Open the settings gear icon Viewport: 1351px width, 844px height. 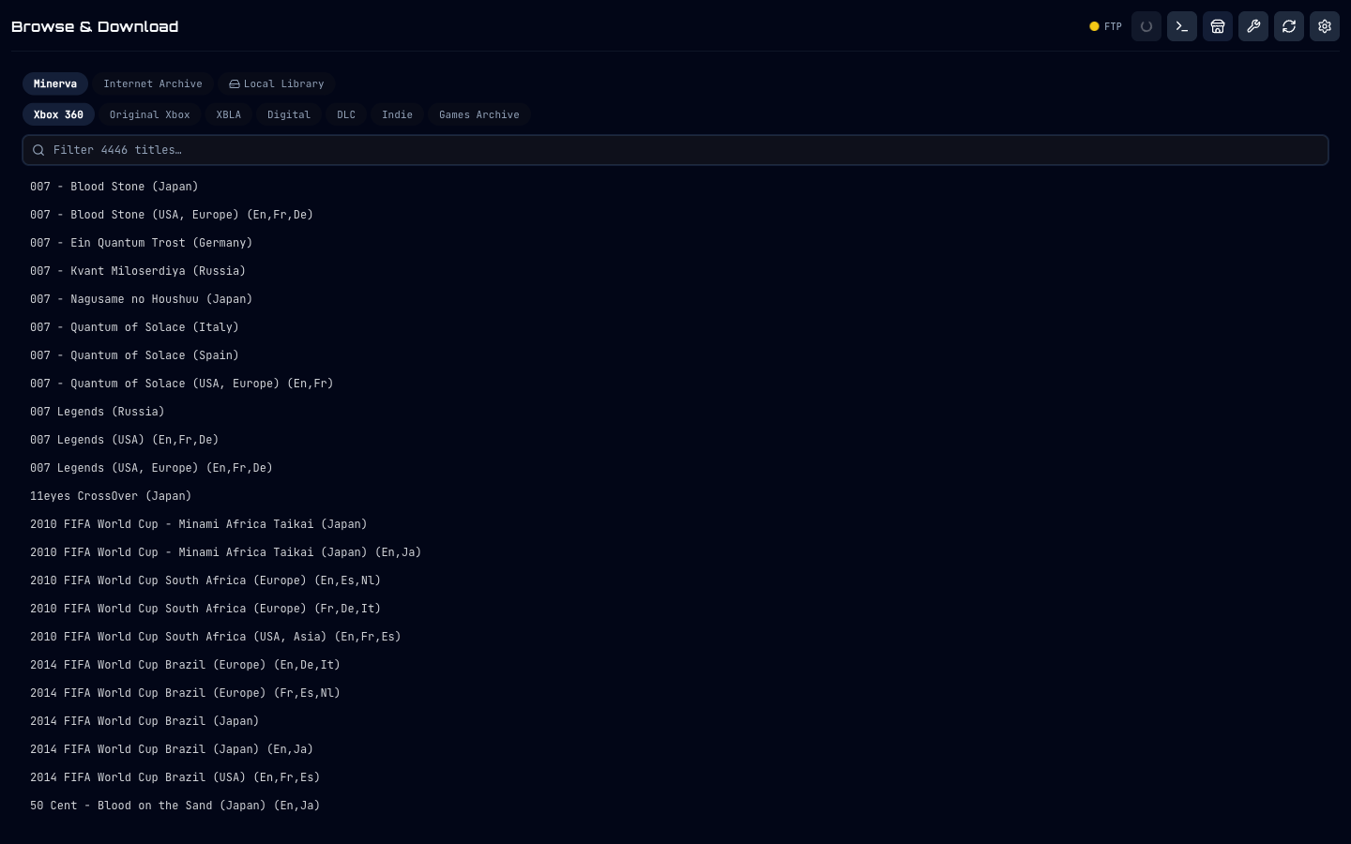1325,26
